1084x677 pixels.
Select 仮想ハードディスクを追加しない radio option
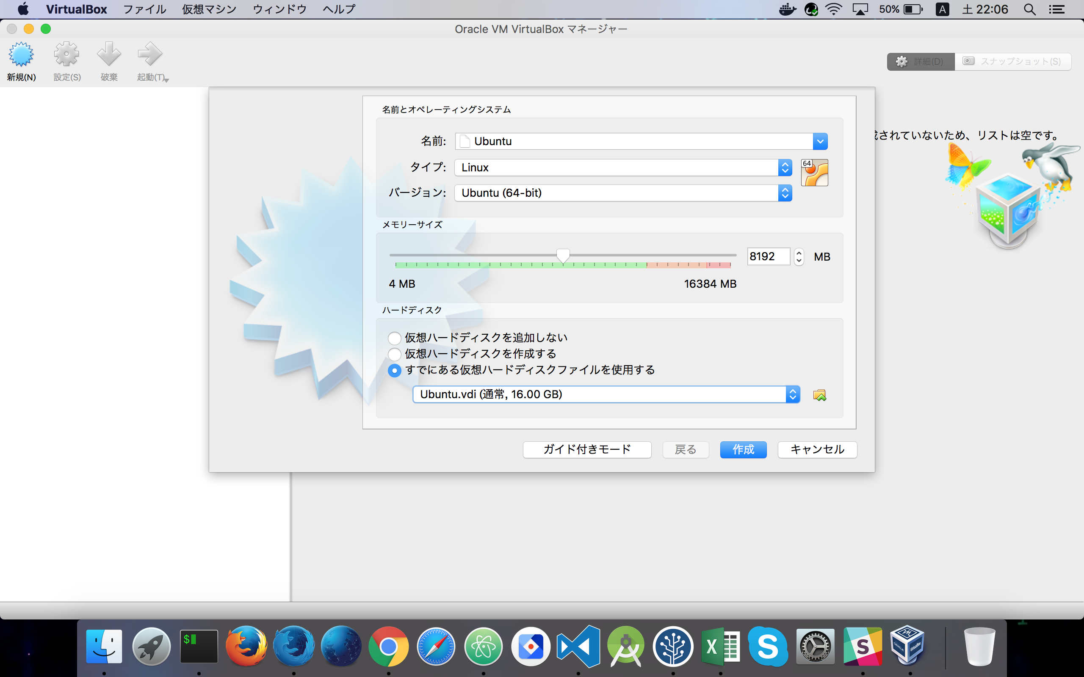[394, 338]
